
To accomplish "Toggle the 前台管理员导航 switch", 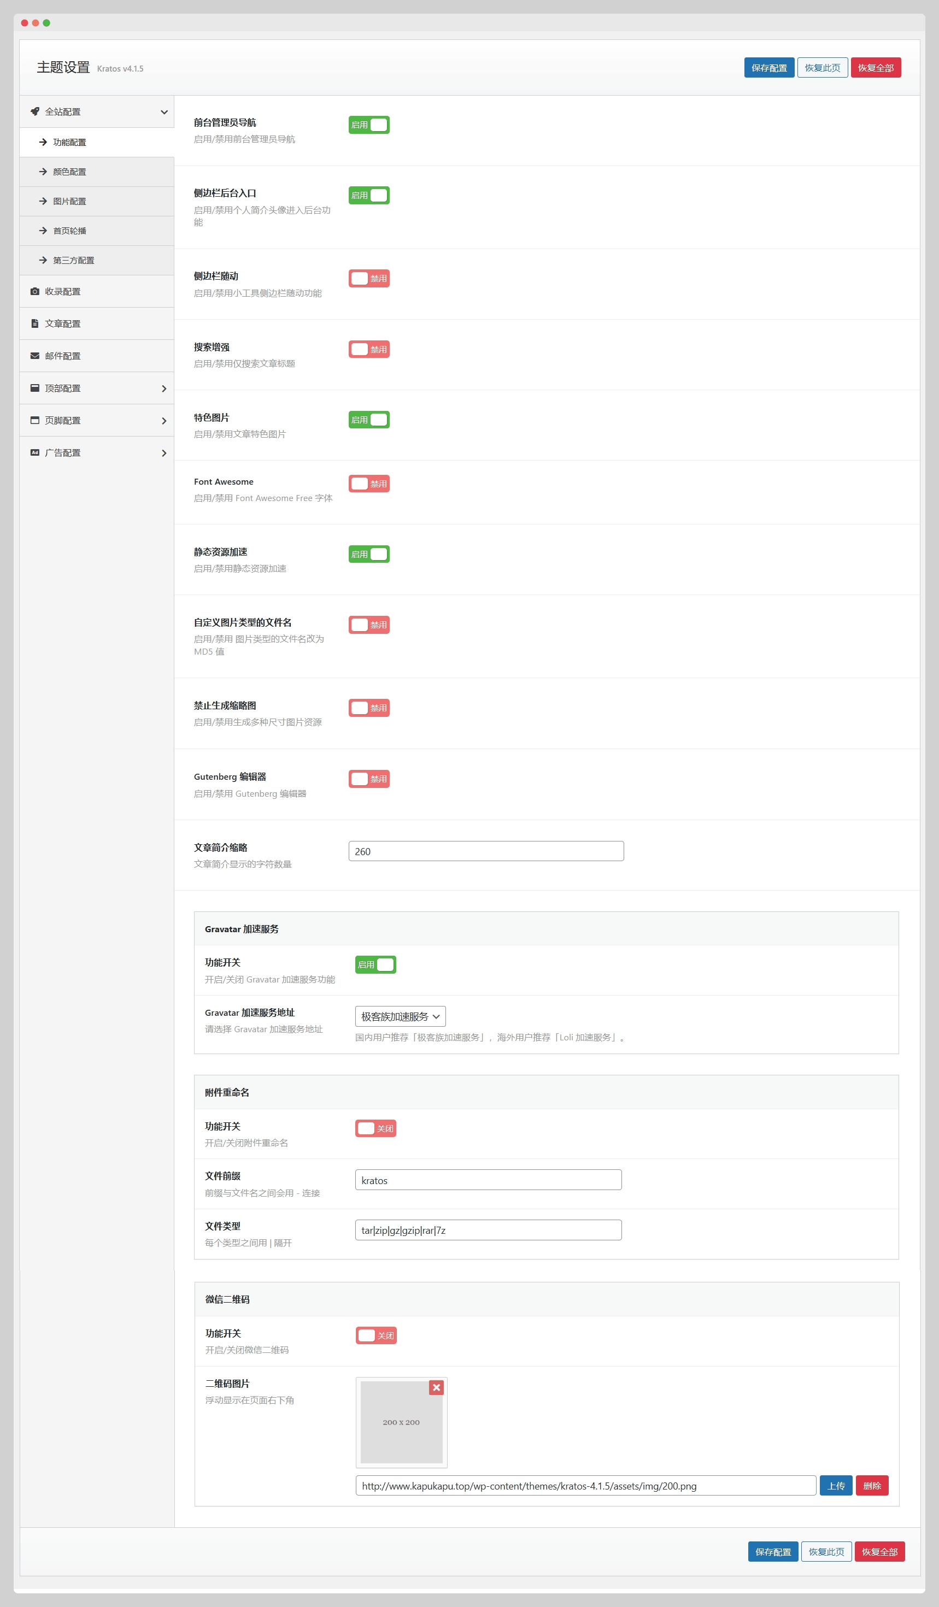I will coord(369,125).
